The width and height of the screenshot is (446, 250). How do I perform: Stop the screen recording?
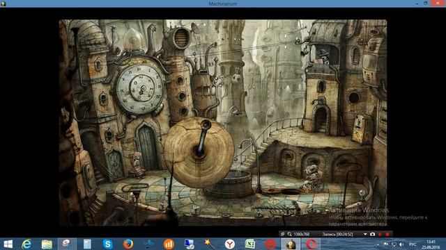[x=387, y=234]
